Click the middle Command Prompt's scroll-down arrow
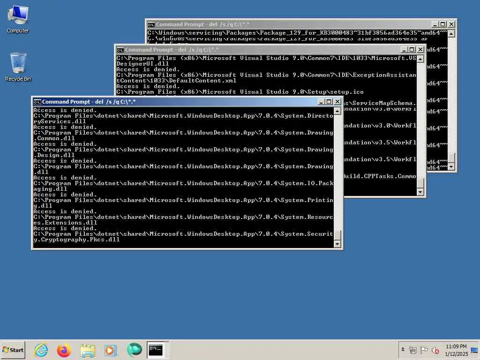Viewport: 480px width, 360px height. tap(420, 192)
